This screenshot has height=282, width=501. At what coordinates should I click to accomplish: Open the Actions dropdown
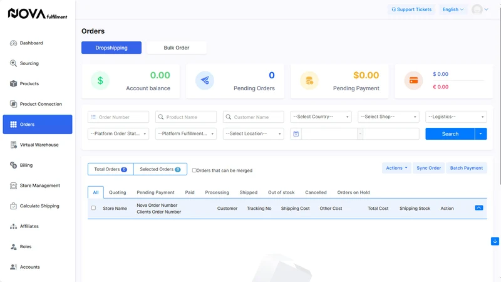point(396,168)
